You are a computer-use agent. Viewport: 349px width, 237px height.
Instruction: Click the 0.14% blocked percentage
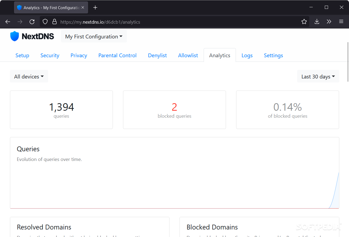(x=287, y=107)
